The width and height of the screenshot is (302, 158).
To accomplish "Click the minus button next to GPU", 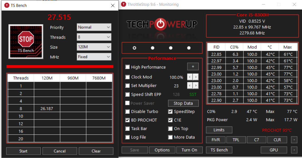I will [294, 150].
